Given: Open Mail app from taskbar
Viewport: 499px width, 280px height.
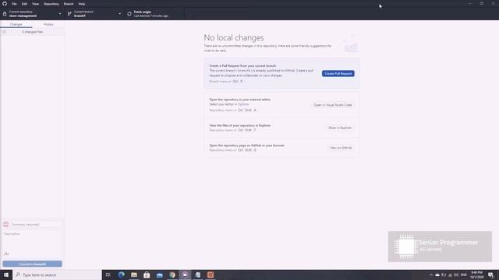Looking at the screenshot, I should (x=159, y=275).
